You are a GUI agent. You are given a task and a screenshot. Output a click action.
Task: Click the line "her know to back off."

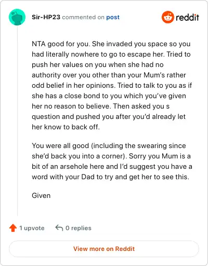66,127
